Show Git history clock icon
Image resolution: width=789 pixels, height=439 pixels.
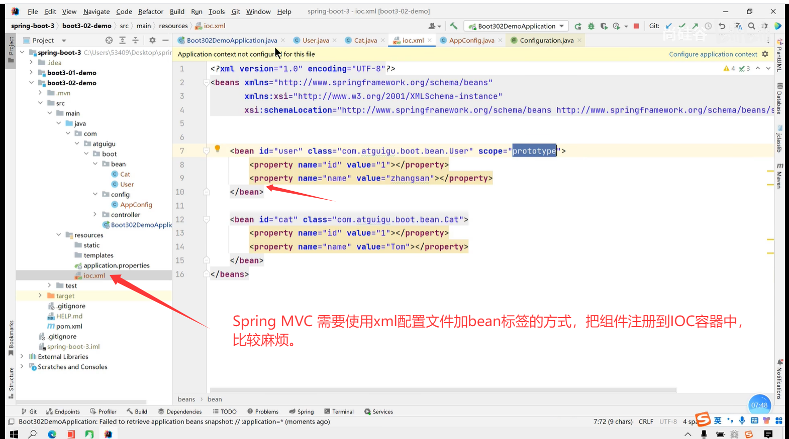coord(708,26)
